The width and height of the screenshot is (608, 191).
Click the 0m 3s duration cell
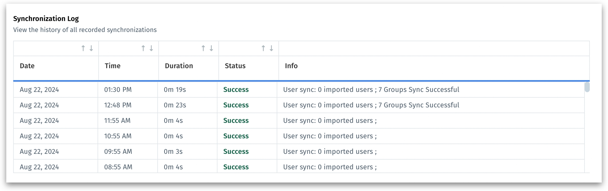(x=173, y=152)
